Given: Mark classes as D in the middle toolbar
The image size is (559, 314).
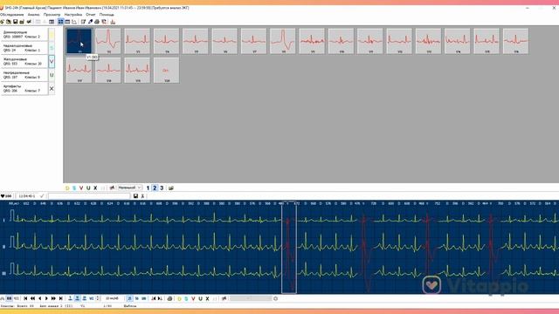Looking at the screenshot, I should click(x=67, y=188).
